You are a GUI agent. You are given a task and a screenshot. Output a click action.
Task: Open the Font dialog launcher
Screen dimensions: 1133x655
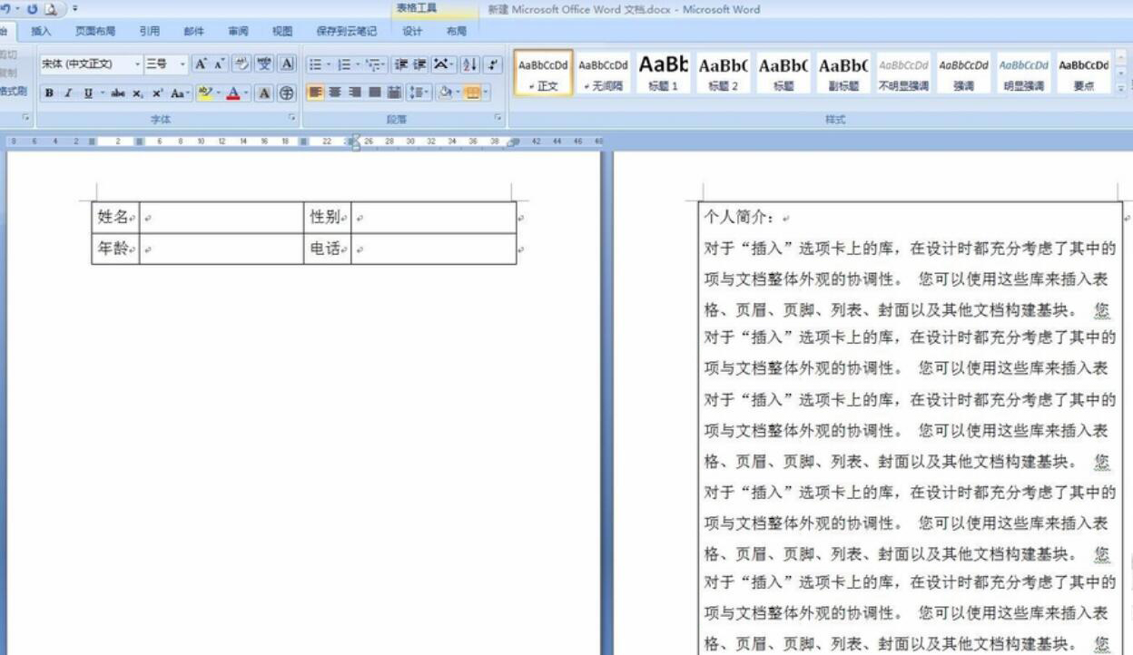click(292, 118)
